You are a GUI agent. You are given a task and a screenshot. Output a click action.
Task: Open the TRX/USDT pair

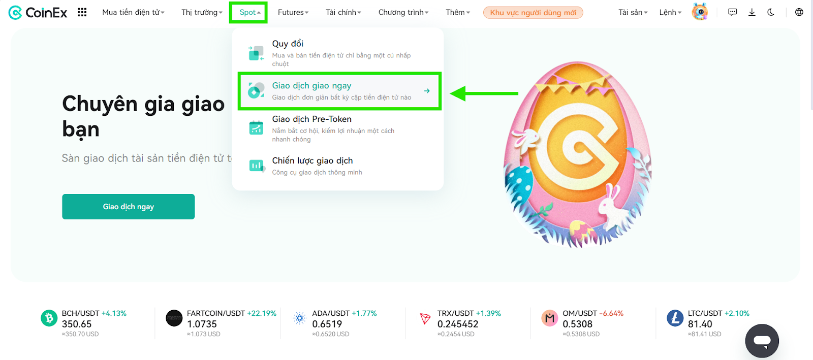click(456, 313)
